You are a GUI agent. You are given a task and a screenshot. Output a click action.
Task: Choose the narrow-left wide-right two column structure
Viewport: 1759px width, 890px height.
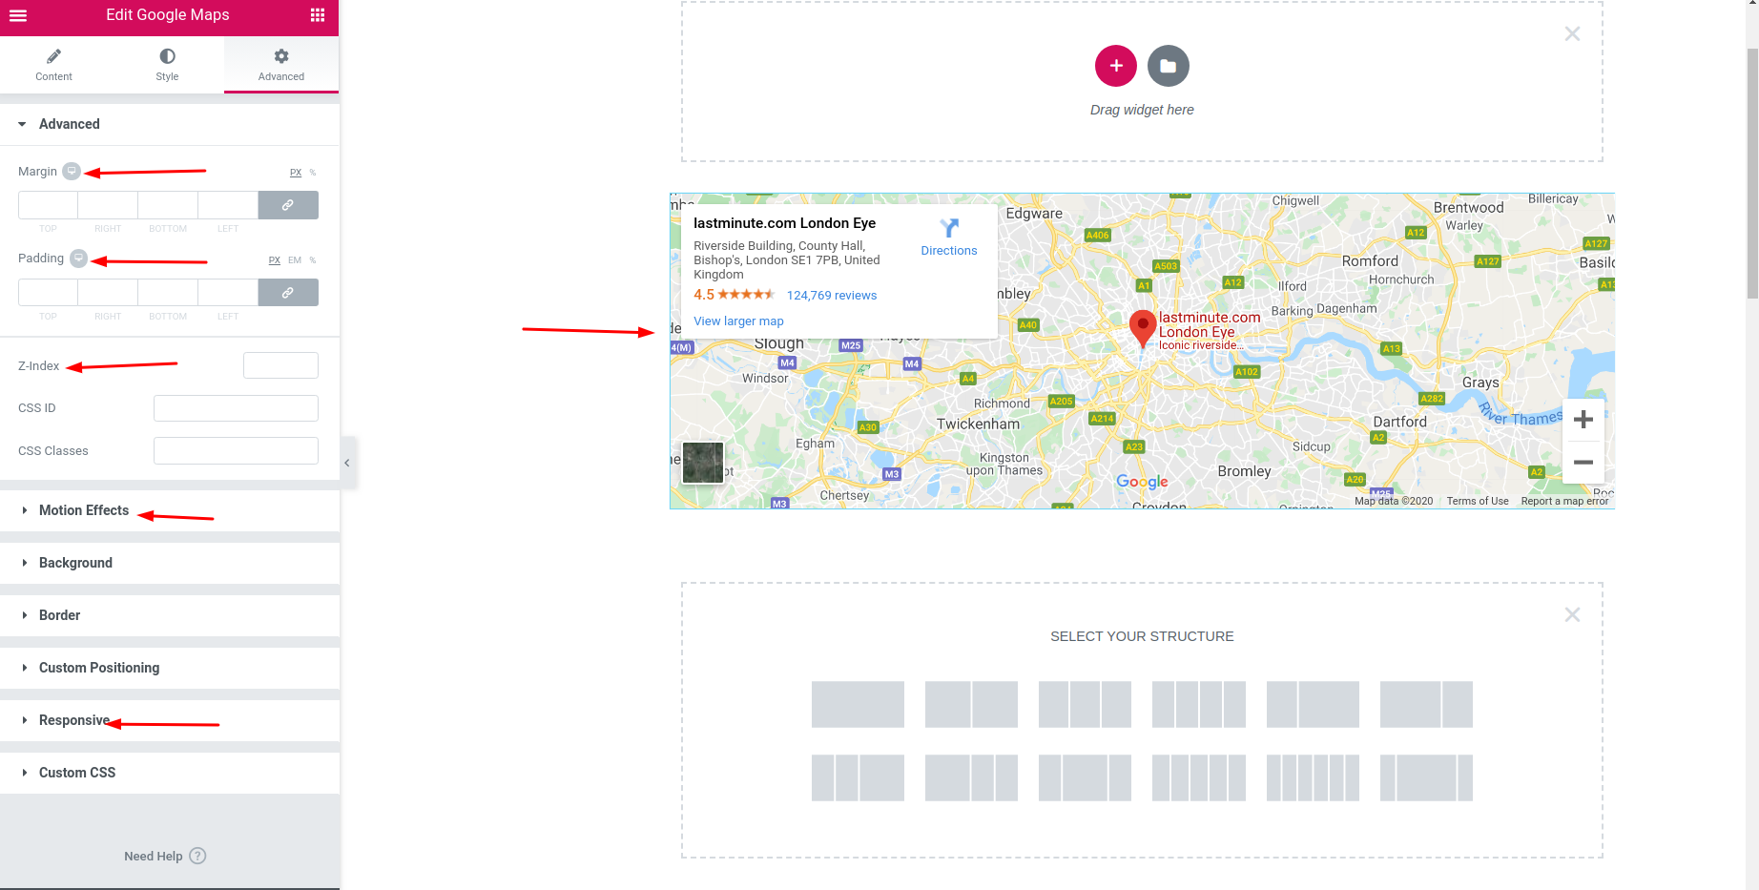coord(1313,704)
